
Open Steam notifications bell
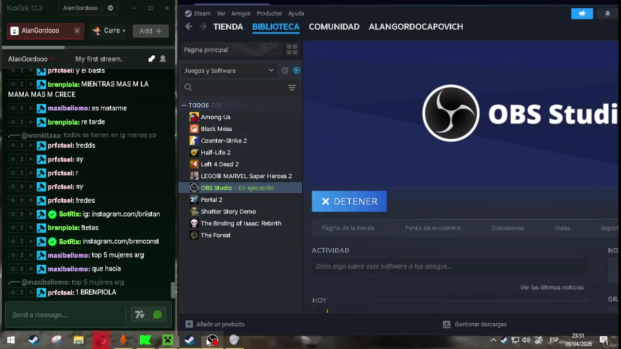607,14
